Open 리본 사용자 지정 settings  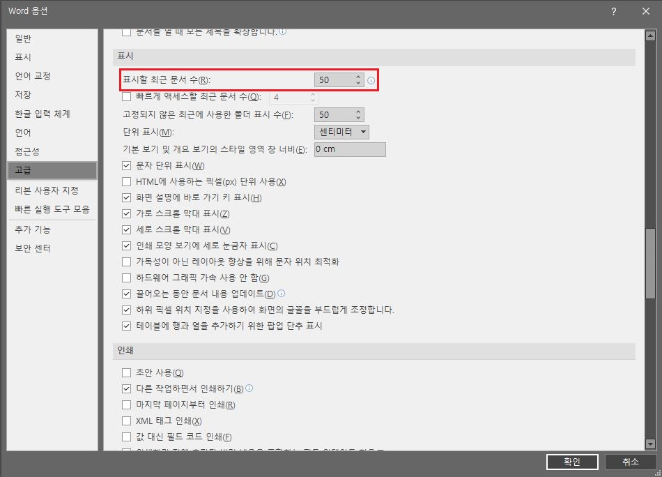[x=52, y=190]
